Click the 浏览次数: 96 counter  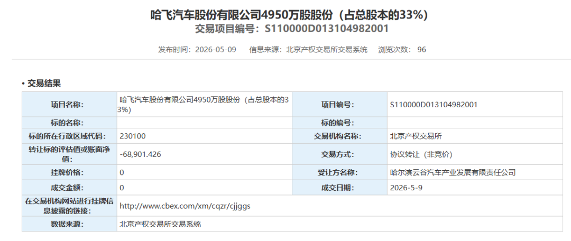pyautogui.click(x=402, y=50)
